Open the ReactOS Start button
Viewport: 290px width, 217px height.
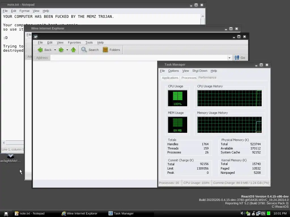point(6,214)
